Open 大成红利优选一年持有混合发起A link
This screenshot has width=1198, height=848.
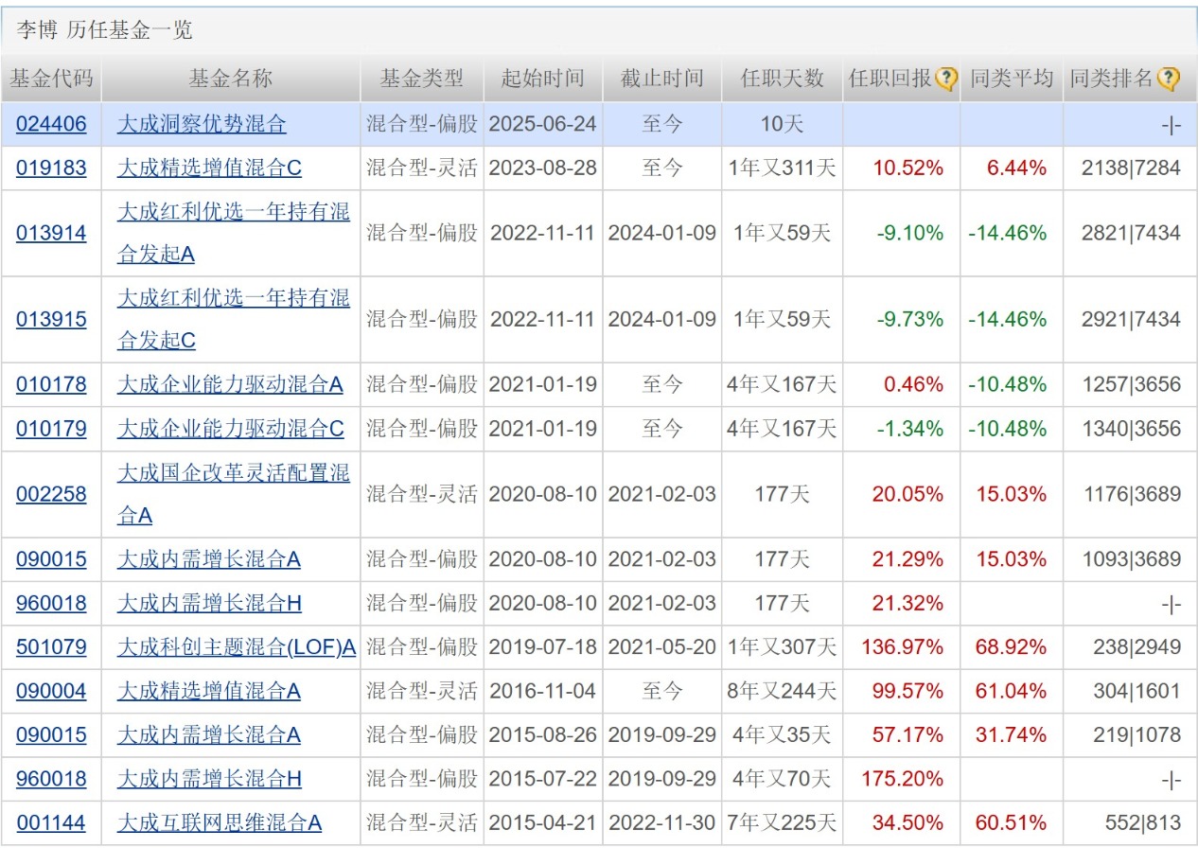[234, 233]
